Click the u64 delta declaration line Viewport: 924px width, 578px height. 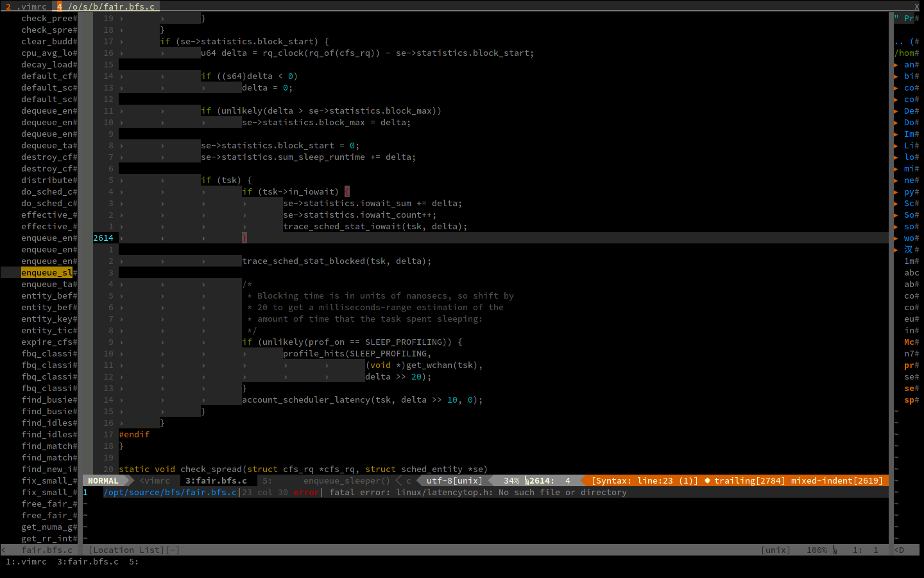point(368,53)
